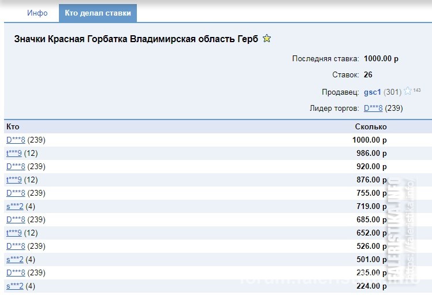Screen dimensions: 432x295
Task: Open s***2 in the 224.00 р bid row
Action: pyautogui.click(x=15, y=286)
